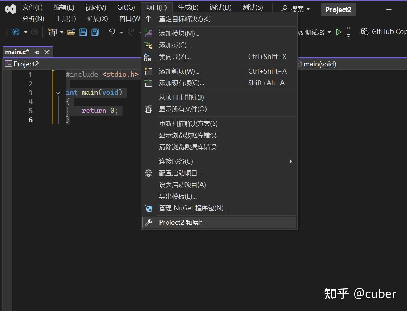Click the return 0; code line
The width and height of the screenshot is (407, 311).
coord(100,111)
